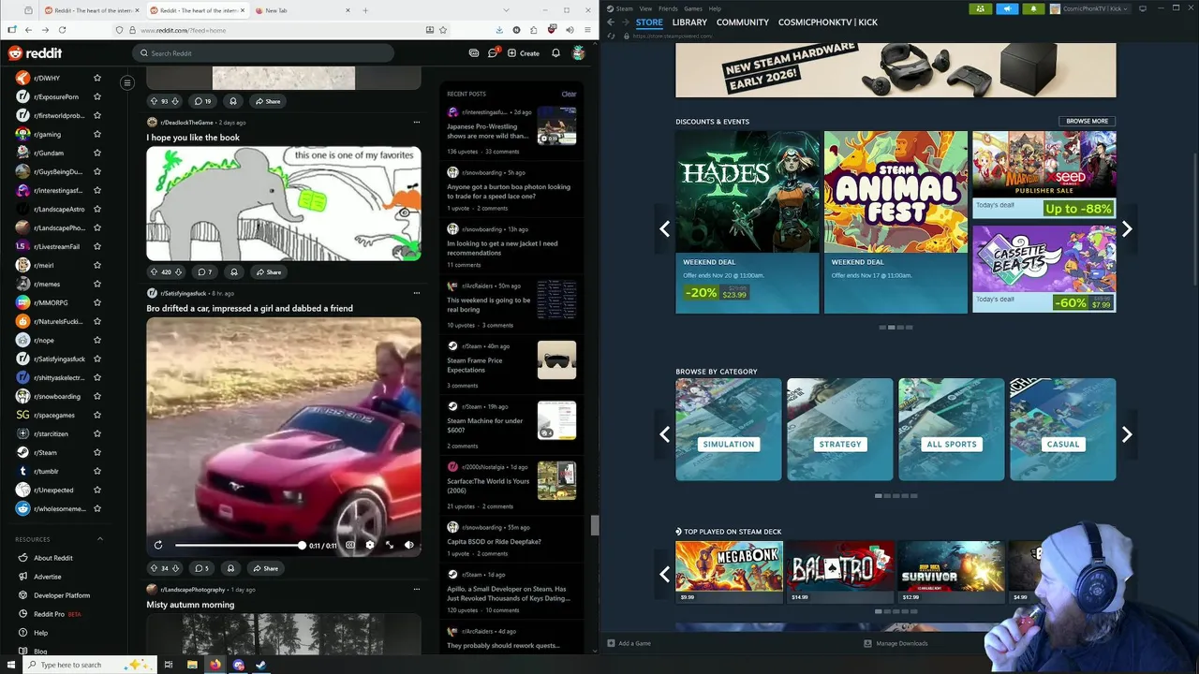This screenshot has width=1199, height=674.
Task: Open Reddit user avatar menu
Action: [579, 52]
